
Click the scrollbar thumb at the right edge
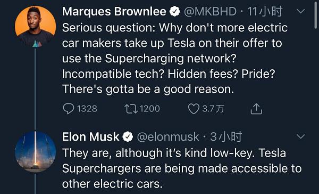[x=315, y=15]
